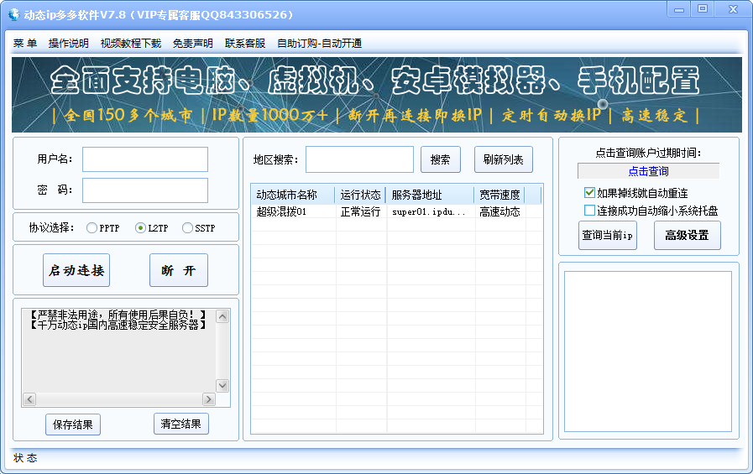Image resolution: width=753 pixels, height=474 pixels.
Task: Open the 菜单 menu
Action: click(25, 43)
